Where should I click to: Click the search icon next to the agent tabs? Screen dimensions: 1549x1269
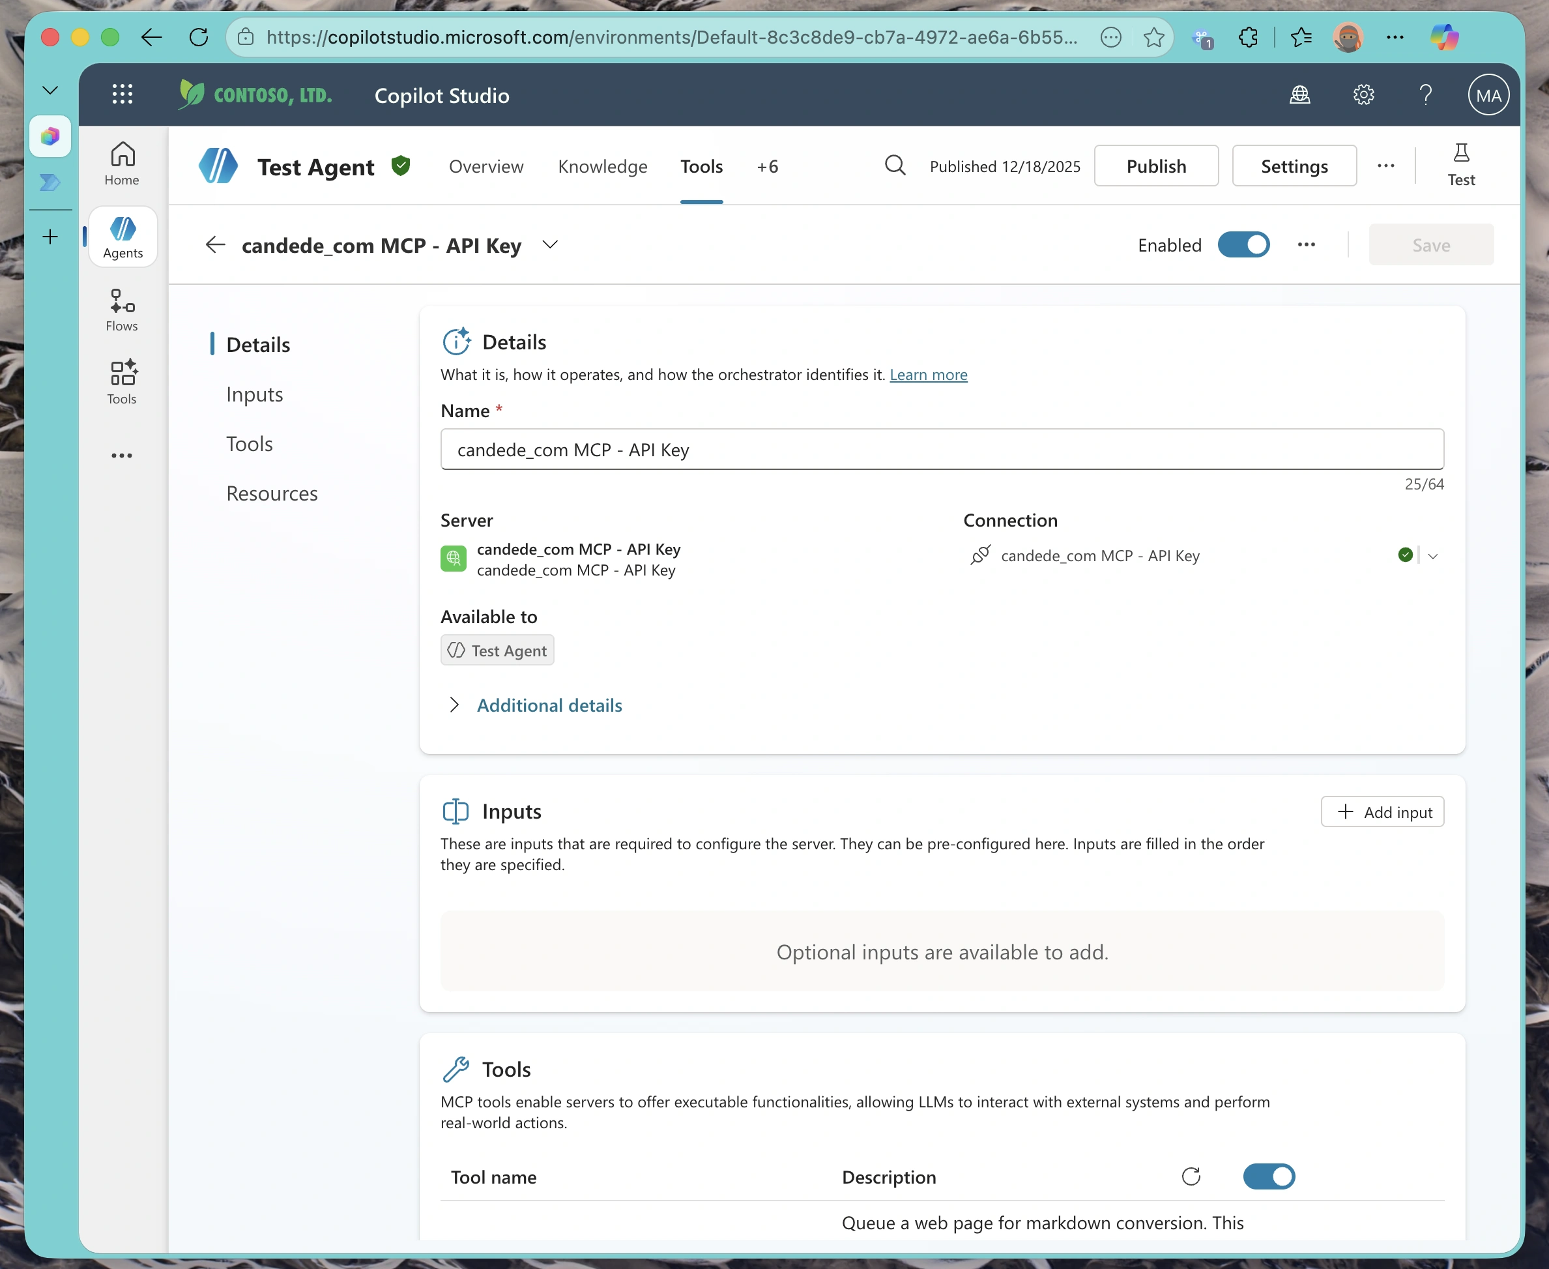click(x=894, y=166)
